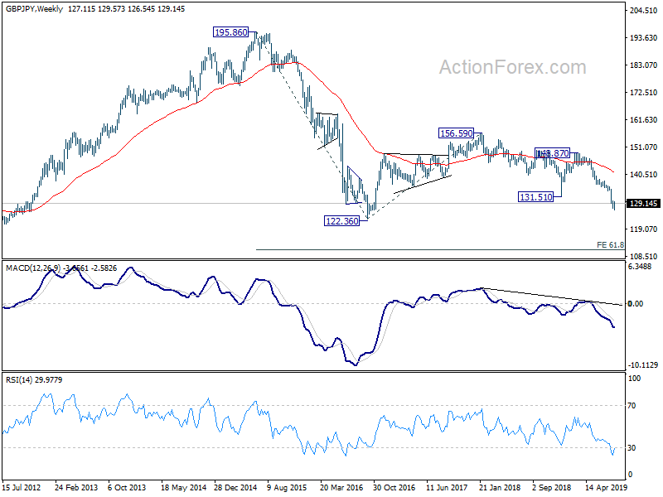Screen dimensions: 663x497
Task: Click the 11 Jun 2017 date label
Action: pyautogui.click(x=447, y=487)
